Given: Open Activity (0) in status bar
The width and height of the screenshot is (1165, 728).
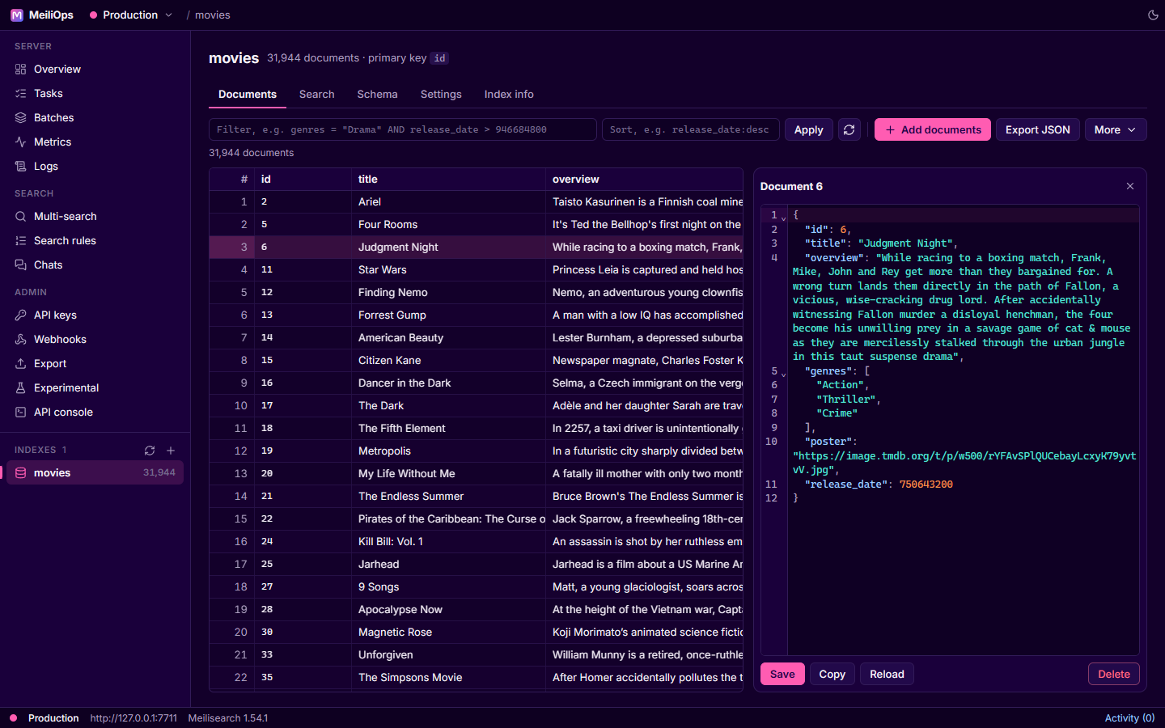Looking at the screenshot, I should tap(1129, 718).
